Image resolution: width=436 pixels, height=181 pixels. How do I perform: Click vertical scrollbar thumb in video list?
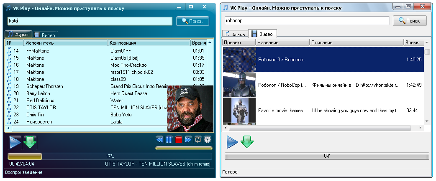[427, 52]
